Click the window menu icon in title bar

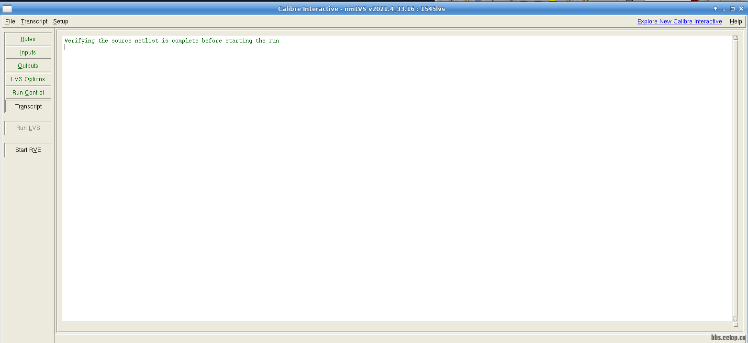[x=7, y=9]
